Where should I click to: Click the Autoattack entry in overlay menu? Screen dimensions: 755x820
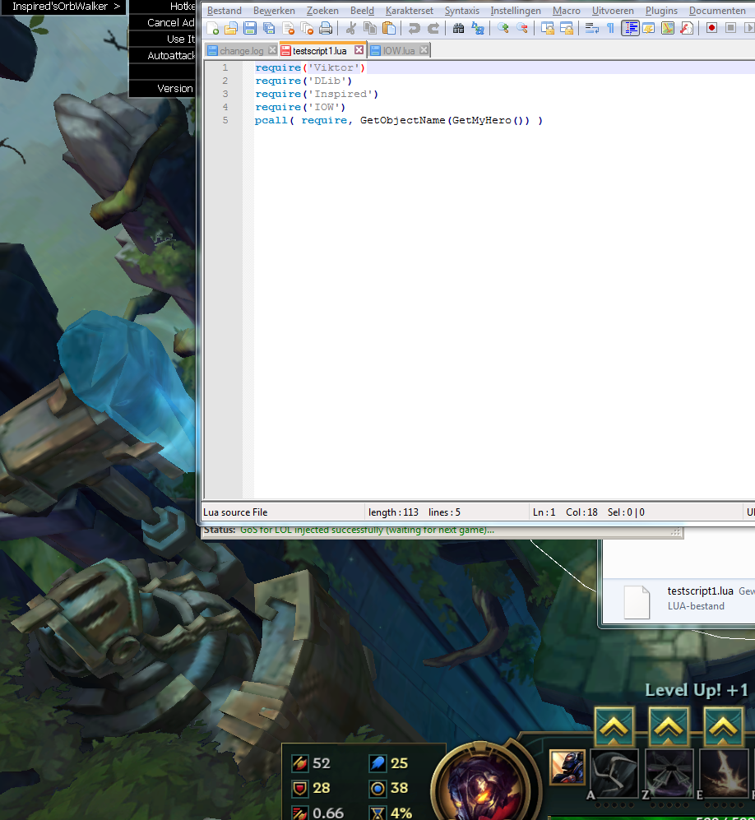pos(162,55)
